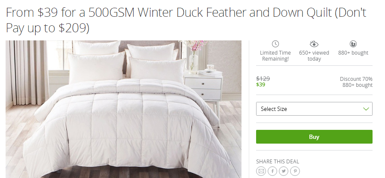
Task: Click the SHARE THIS DEAL heading
Action: pyautogui.click(x=278, y=162)
